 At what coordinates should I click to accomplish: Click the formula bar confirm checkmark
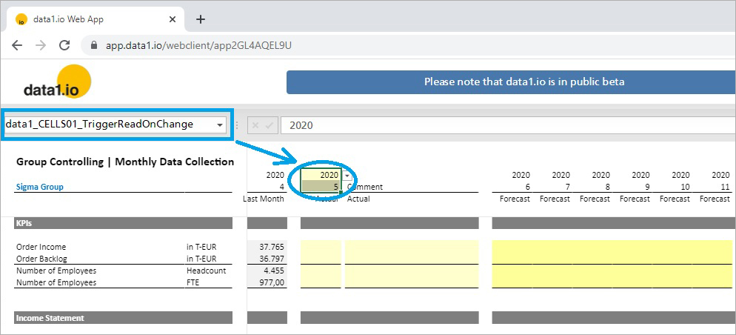coord(269,125)
